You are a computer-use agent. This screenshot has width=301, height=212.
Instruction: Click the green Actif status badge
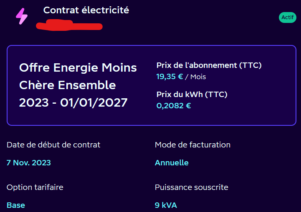(x=287, y=17)
